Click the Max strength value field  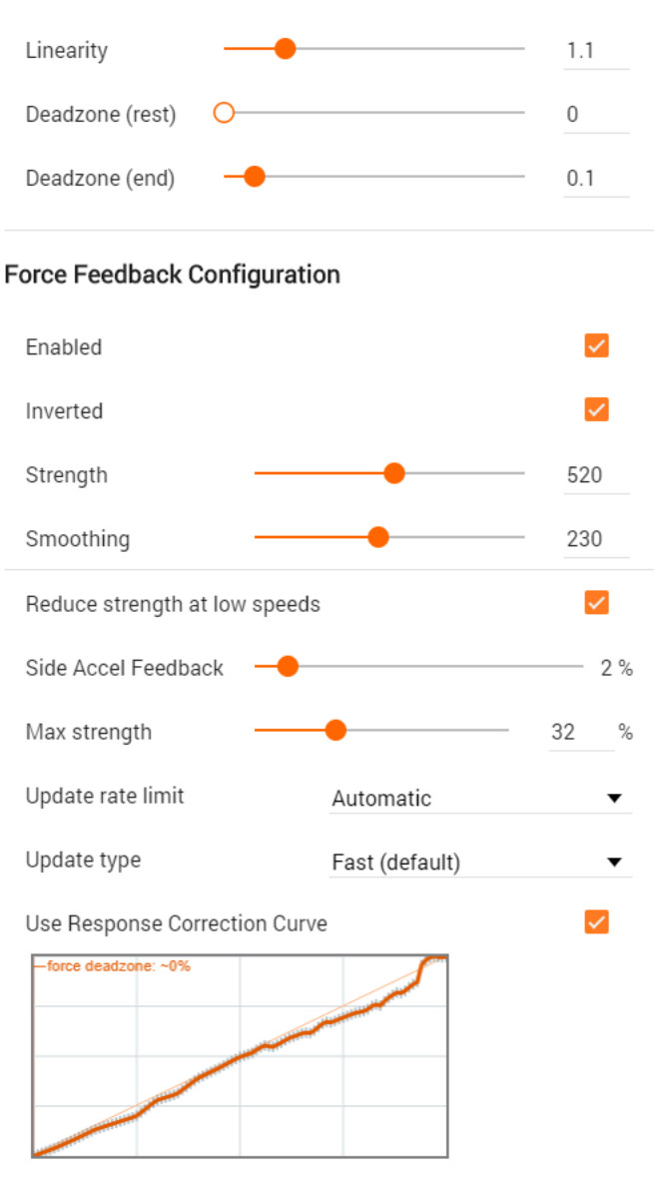[x=582, y=732]
